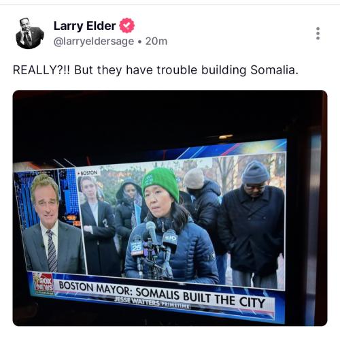Click the BOSTON location tag in the photo
The image size is (340, 337).
87,173
